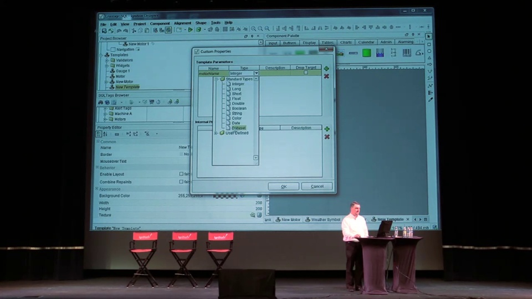Select the cylindrical tank component icon

[x=366, y=53]
